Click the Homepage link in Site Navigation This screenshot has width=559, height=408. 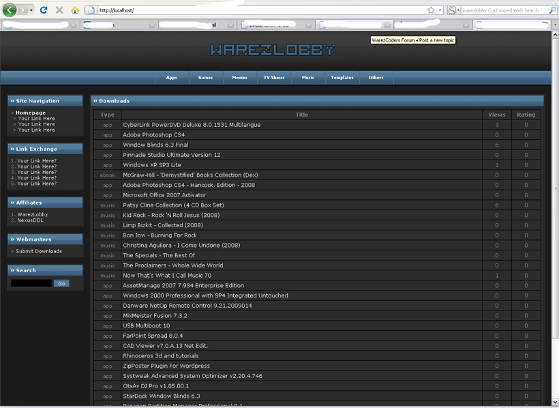point(31,113)
